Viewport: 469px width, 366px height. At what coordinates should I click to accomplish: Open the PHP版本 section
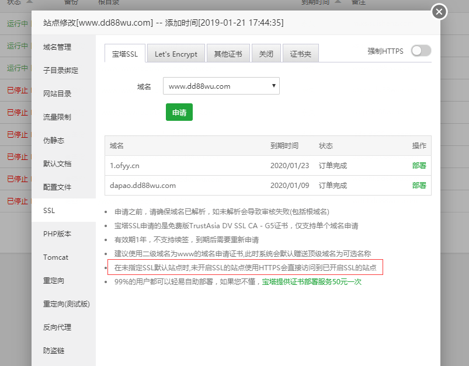tap(57, 234)
